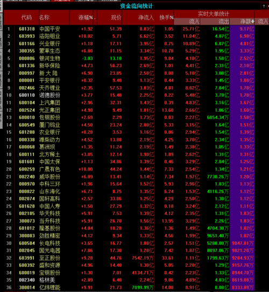Select the 实时大单统计 header group
Image resolution: width=269 pixels, height=292 pixels.
click(214, 14)
